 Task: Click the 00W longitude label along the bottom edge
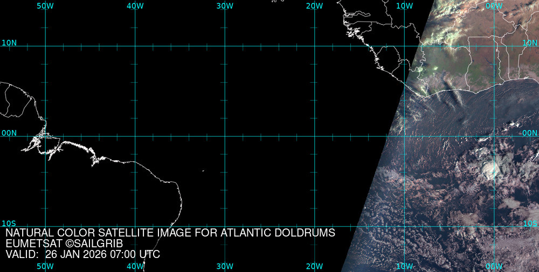tap(494, 266)
